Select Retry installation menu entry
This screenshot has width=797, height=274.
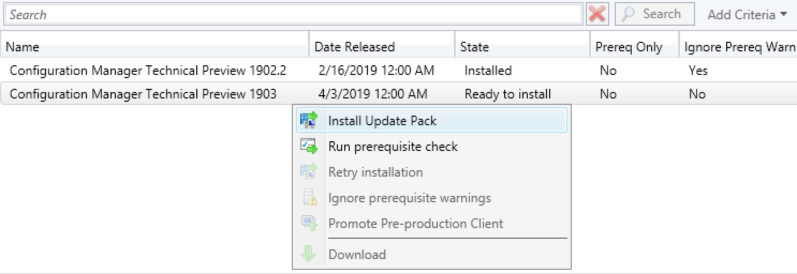432,172
